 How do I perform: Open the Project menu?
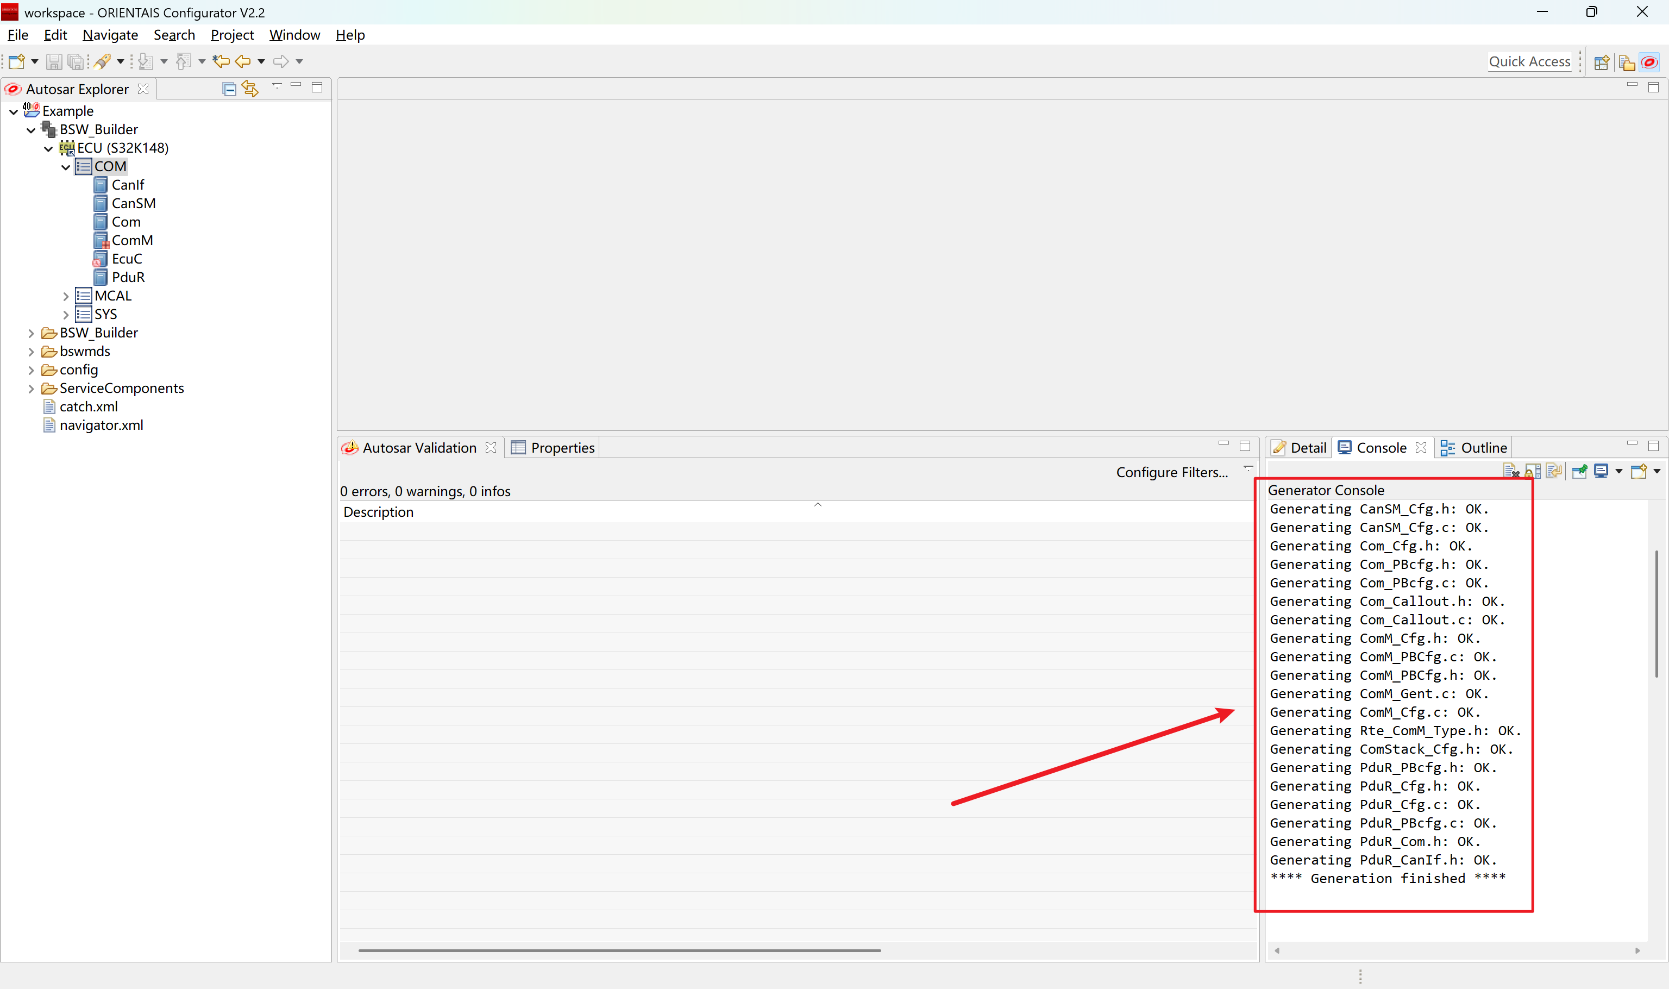pos(232,35)
